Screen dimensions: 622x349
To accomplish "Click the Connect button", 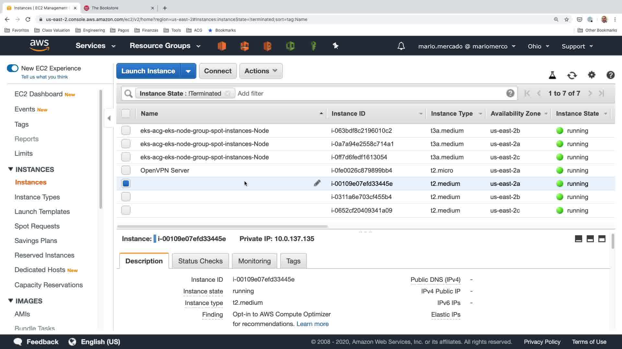I will click(218, 71).
